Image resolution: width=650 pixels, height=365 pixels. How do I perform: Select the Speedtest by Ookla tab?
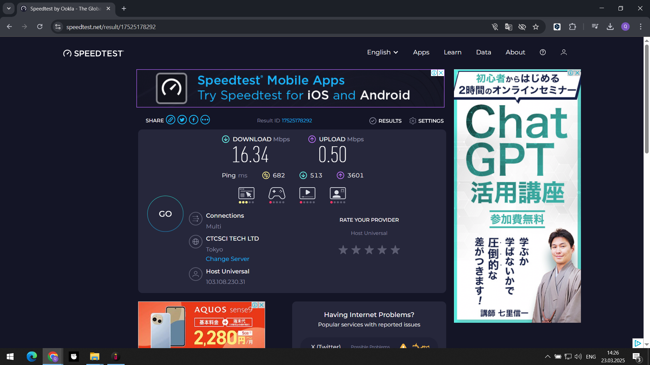(66, 8)
